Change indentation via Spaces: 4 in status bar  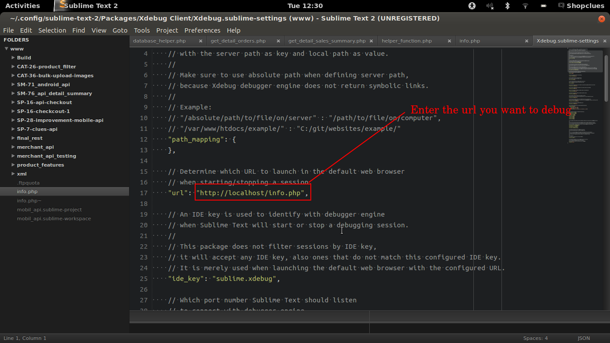point(535,338)
